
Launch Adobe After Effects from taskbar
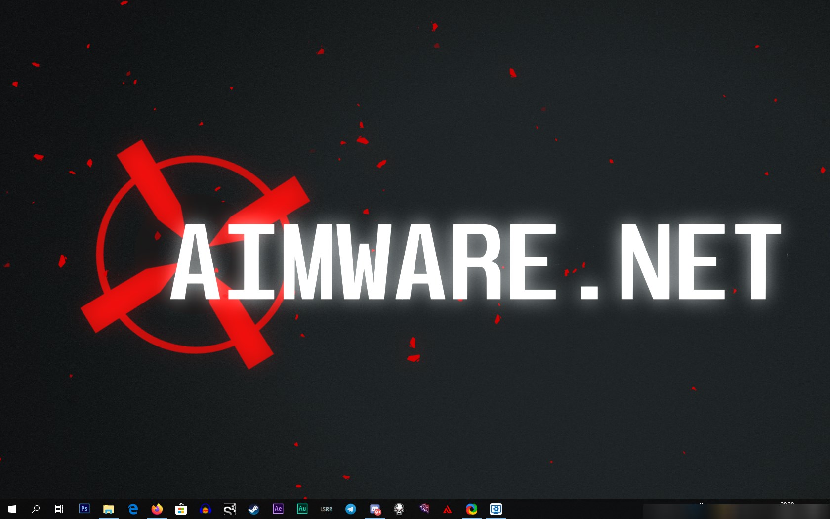click(x=278, y=509)
